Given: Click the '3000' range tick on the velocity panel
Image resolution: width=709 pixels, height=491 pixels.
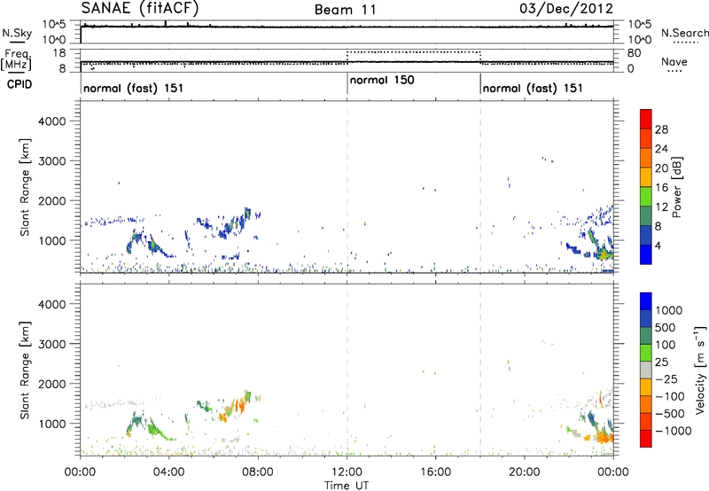Looking at the screenshot, I should pos(52,344).
